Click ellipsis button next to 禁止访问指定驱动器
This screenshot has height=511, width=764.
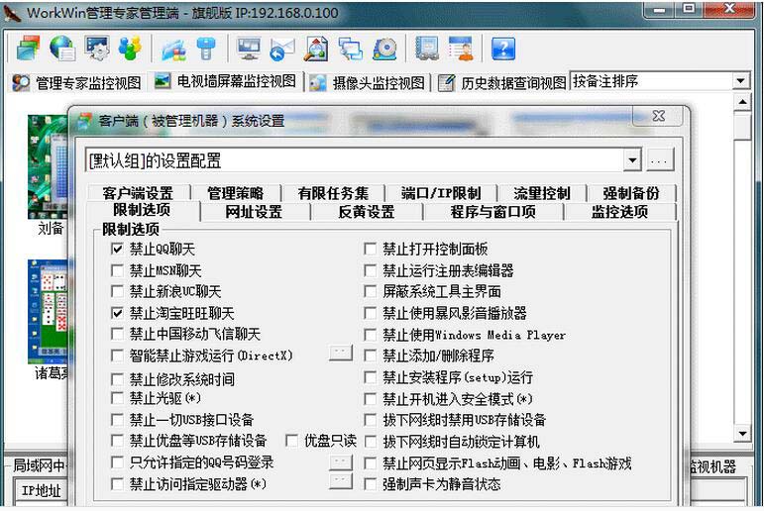click(x=341, y=481)
